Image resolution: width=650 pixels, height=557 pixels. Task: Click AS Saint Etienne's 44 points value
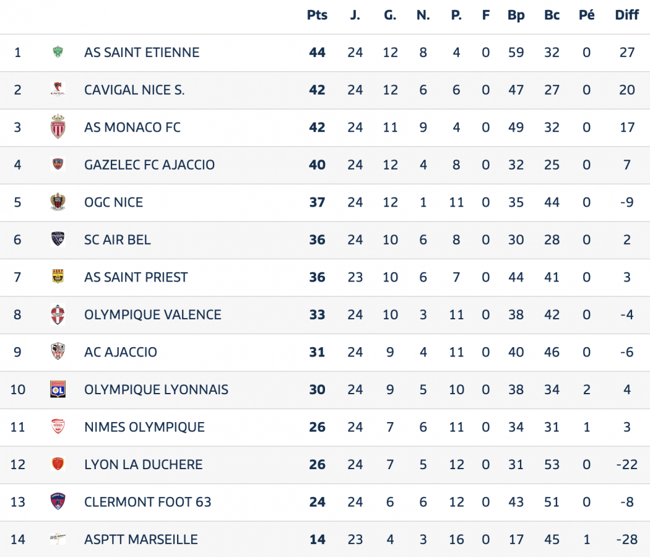tap(317, 53)
